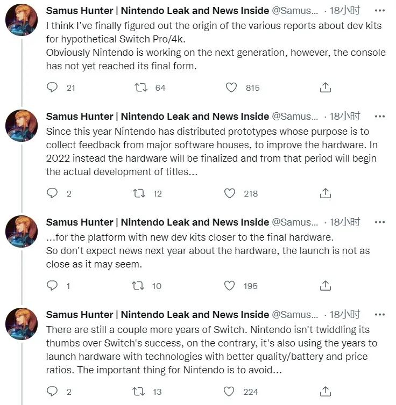Viewport: 396px width, 405px height.
Task: Open more options on the 'don't expect news' tweet
Action: click(x=380, y=222)
